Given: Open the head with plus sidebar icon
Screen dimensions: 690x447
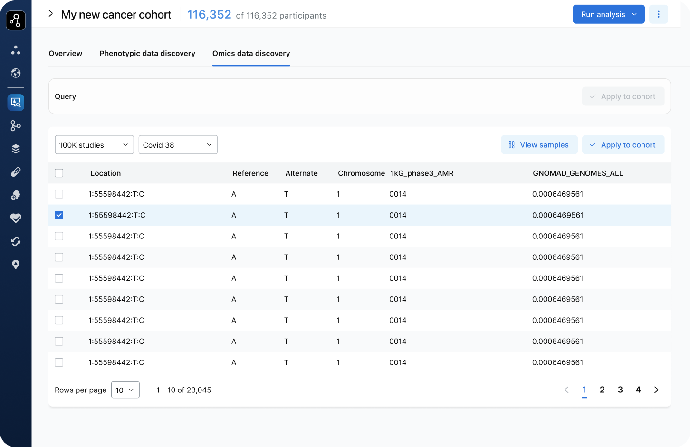Looking at the screenshot, I should 16,195.
